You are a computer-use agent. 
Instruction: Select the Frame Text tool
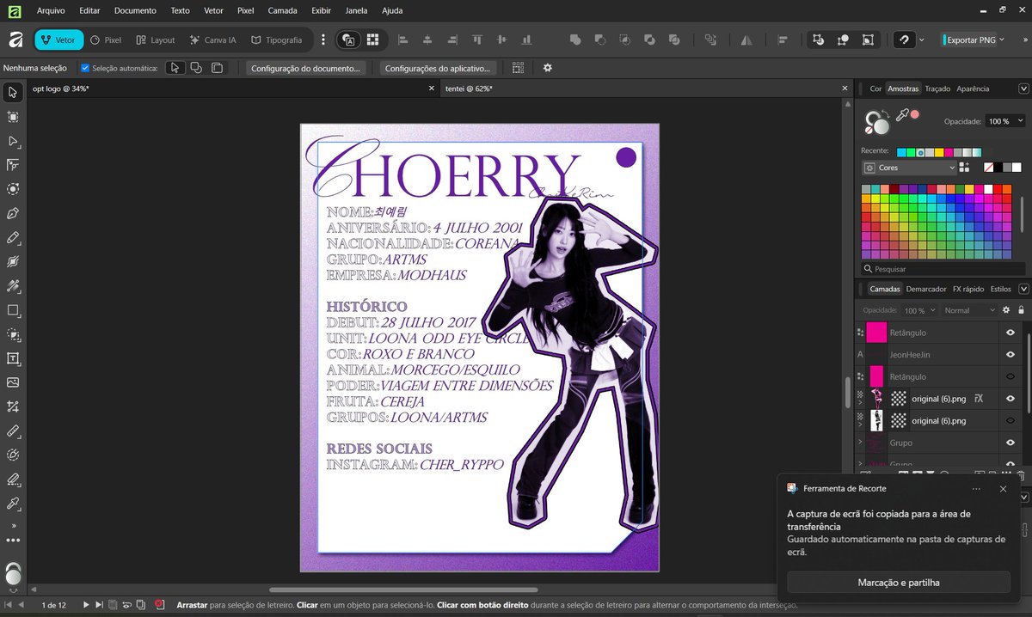[13, 358]
